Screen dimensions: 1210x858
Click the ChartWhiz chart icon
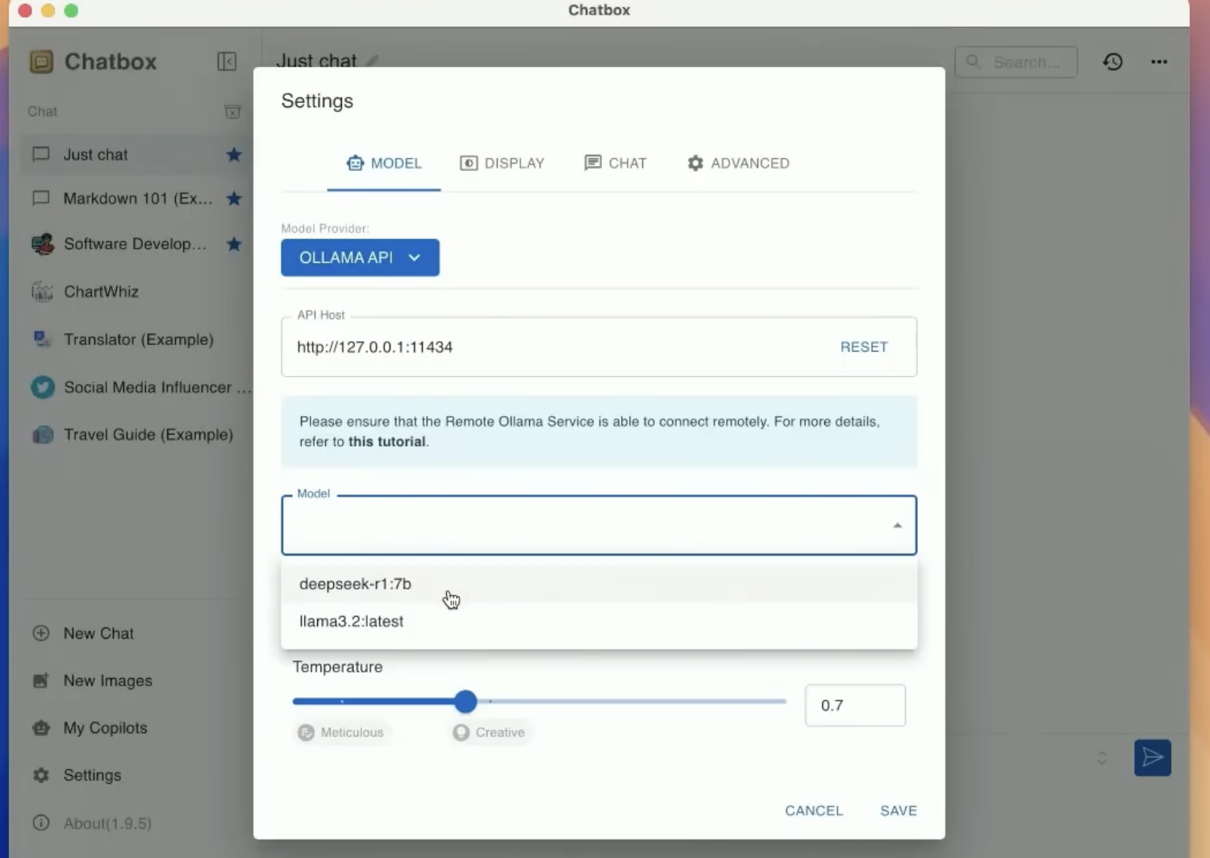pyautogui.click(x=42, y=291)
